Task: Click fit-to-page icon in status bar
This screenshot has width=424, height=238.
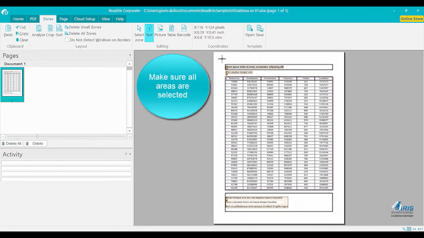Action: (409, 229)
